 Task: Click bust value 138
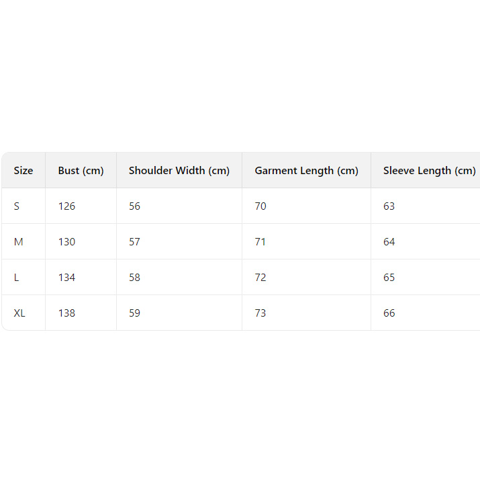(x=66, y=313)
